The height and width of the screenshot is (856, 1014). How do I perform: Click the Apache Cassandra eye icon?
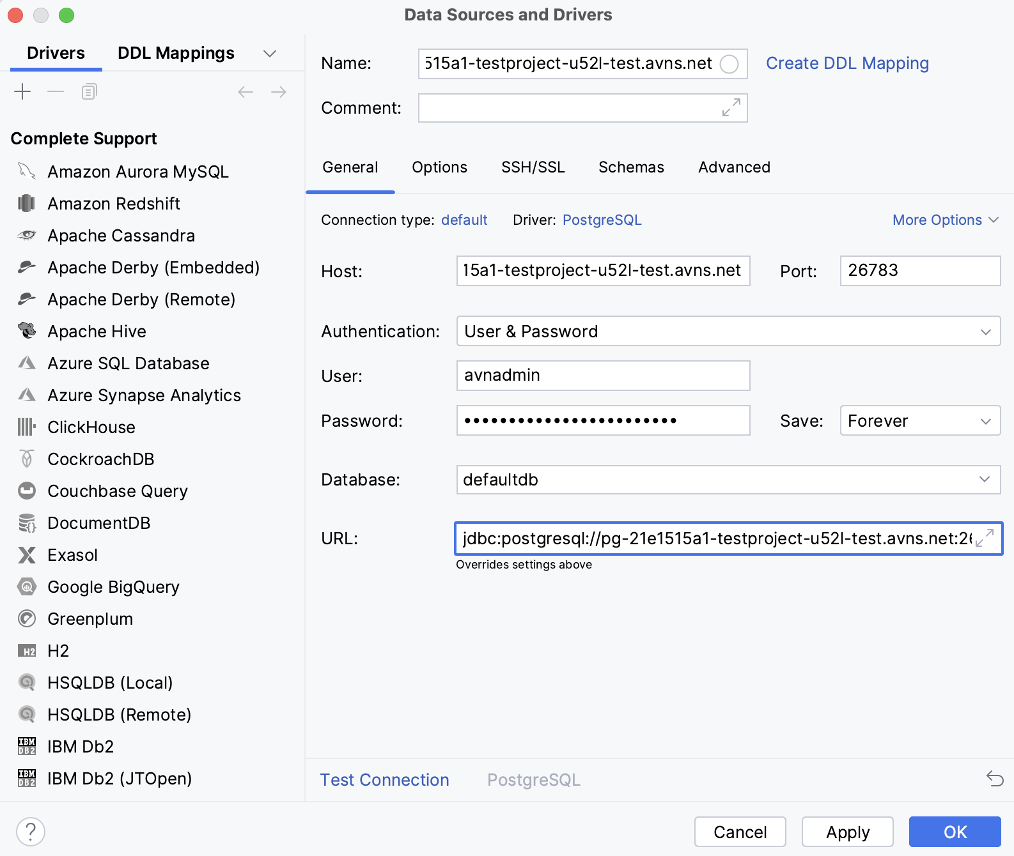coord(27,235)
